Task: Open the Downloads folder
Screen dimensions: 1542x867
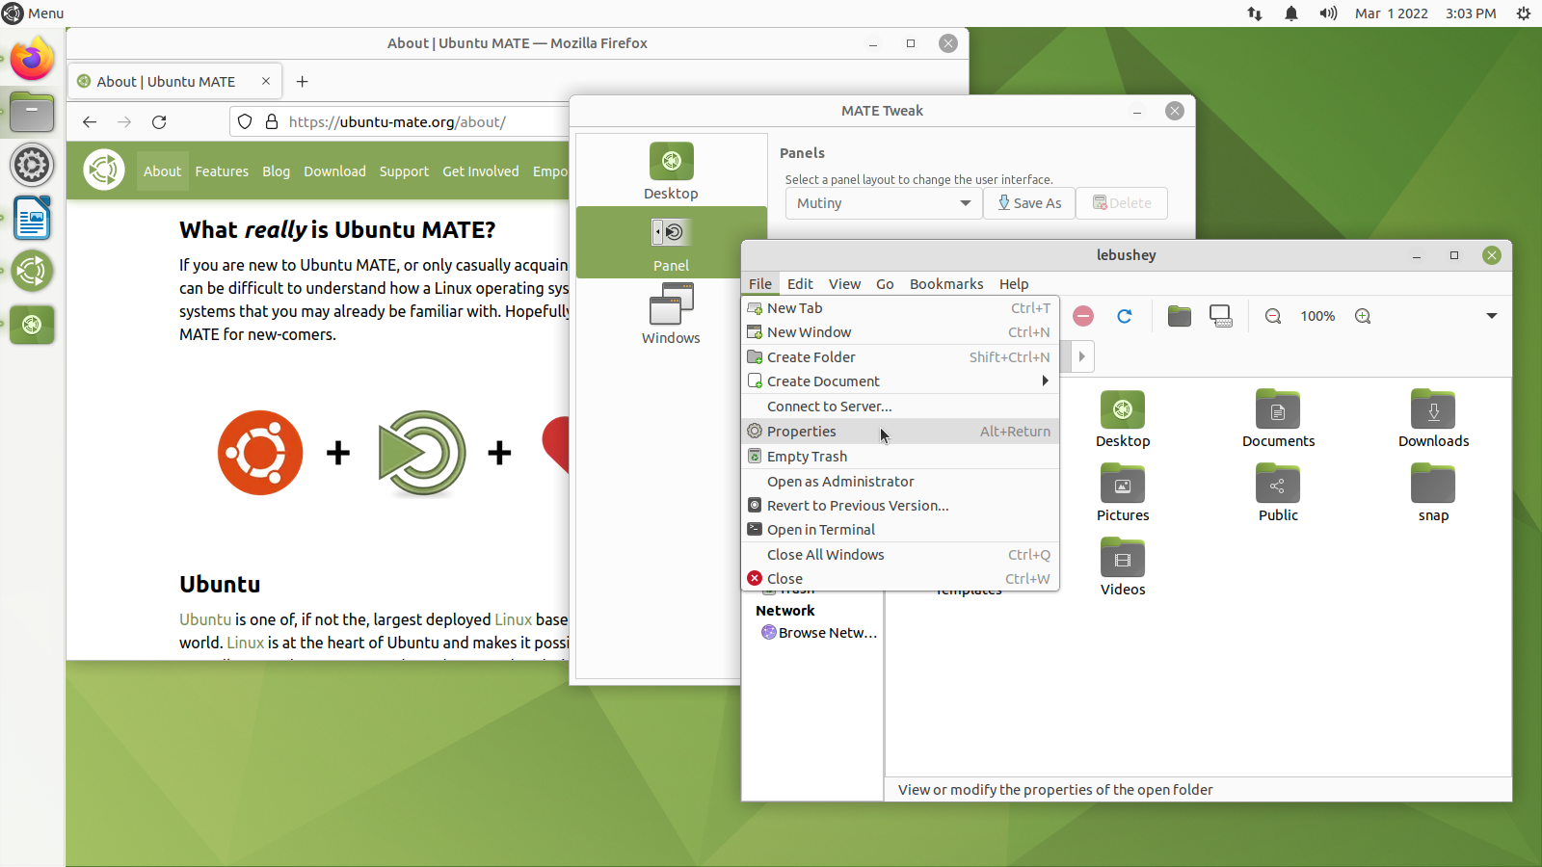Action: click(x=1433, y=419)
